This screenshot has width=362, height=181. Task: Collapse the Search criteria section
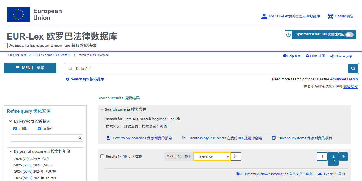click(x=102, y=109)
